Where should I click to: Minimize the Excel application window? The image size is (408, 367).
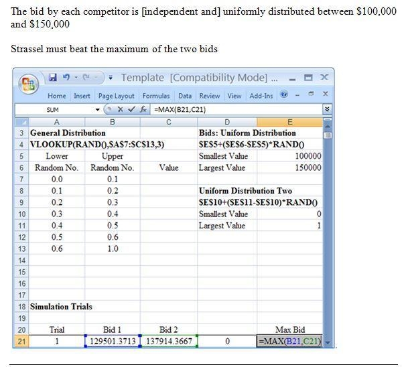click(x=293, y=79)
